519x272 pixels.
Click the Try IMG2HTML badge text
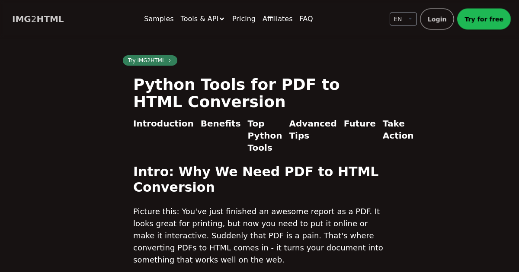click(x=146, y=60)
